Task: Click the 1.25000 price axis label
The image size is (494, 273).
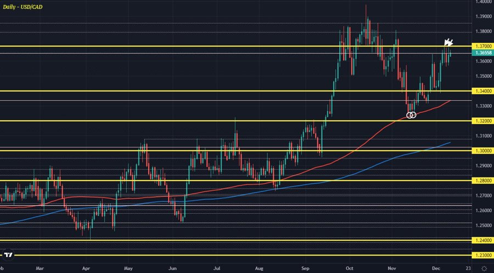Action: point(483,225)
